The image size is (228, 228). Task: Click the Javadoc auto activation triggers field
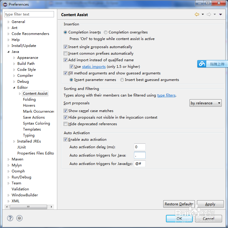pyautogui.click(x=140, y=164)
